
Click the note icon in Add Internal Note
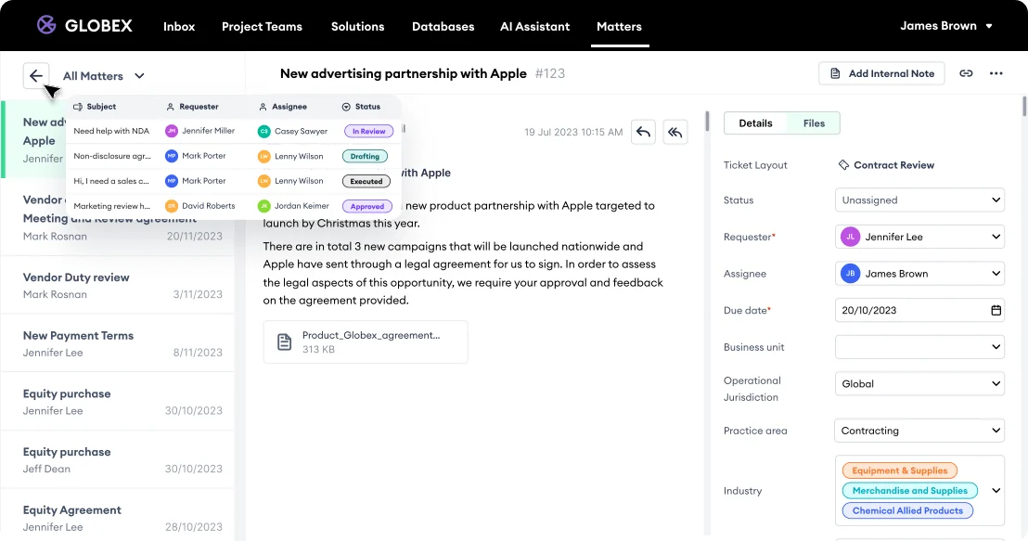835,73
